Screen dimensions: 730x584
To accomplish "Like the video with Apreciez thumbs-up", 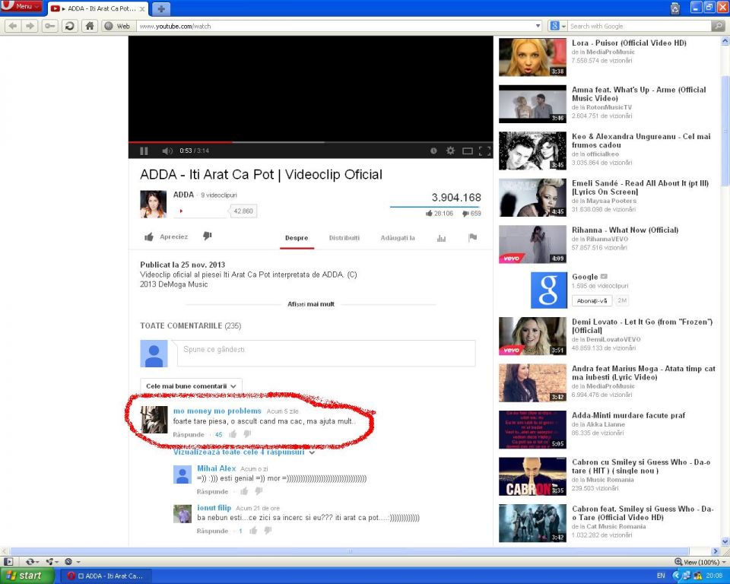I will coord(167,236).
